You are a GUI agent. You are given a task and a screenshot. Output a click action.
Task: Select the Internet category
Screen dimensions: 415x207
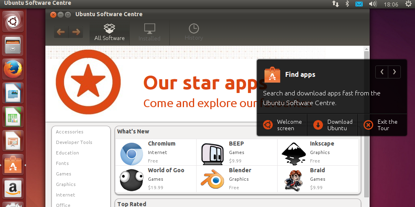pyautogui.click(x=66, y=195)
